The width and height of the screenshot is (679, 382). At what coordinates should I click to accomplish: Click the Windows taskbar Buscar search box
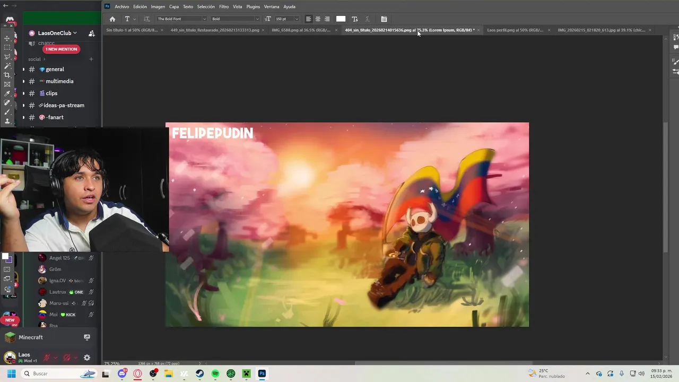click(x=58, y=374)
